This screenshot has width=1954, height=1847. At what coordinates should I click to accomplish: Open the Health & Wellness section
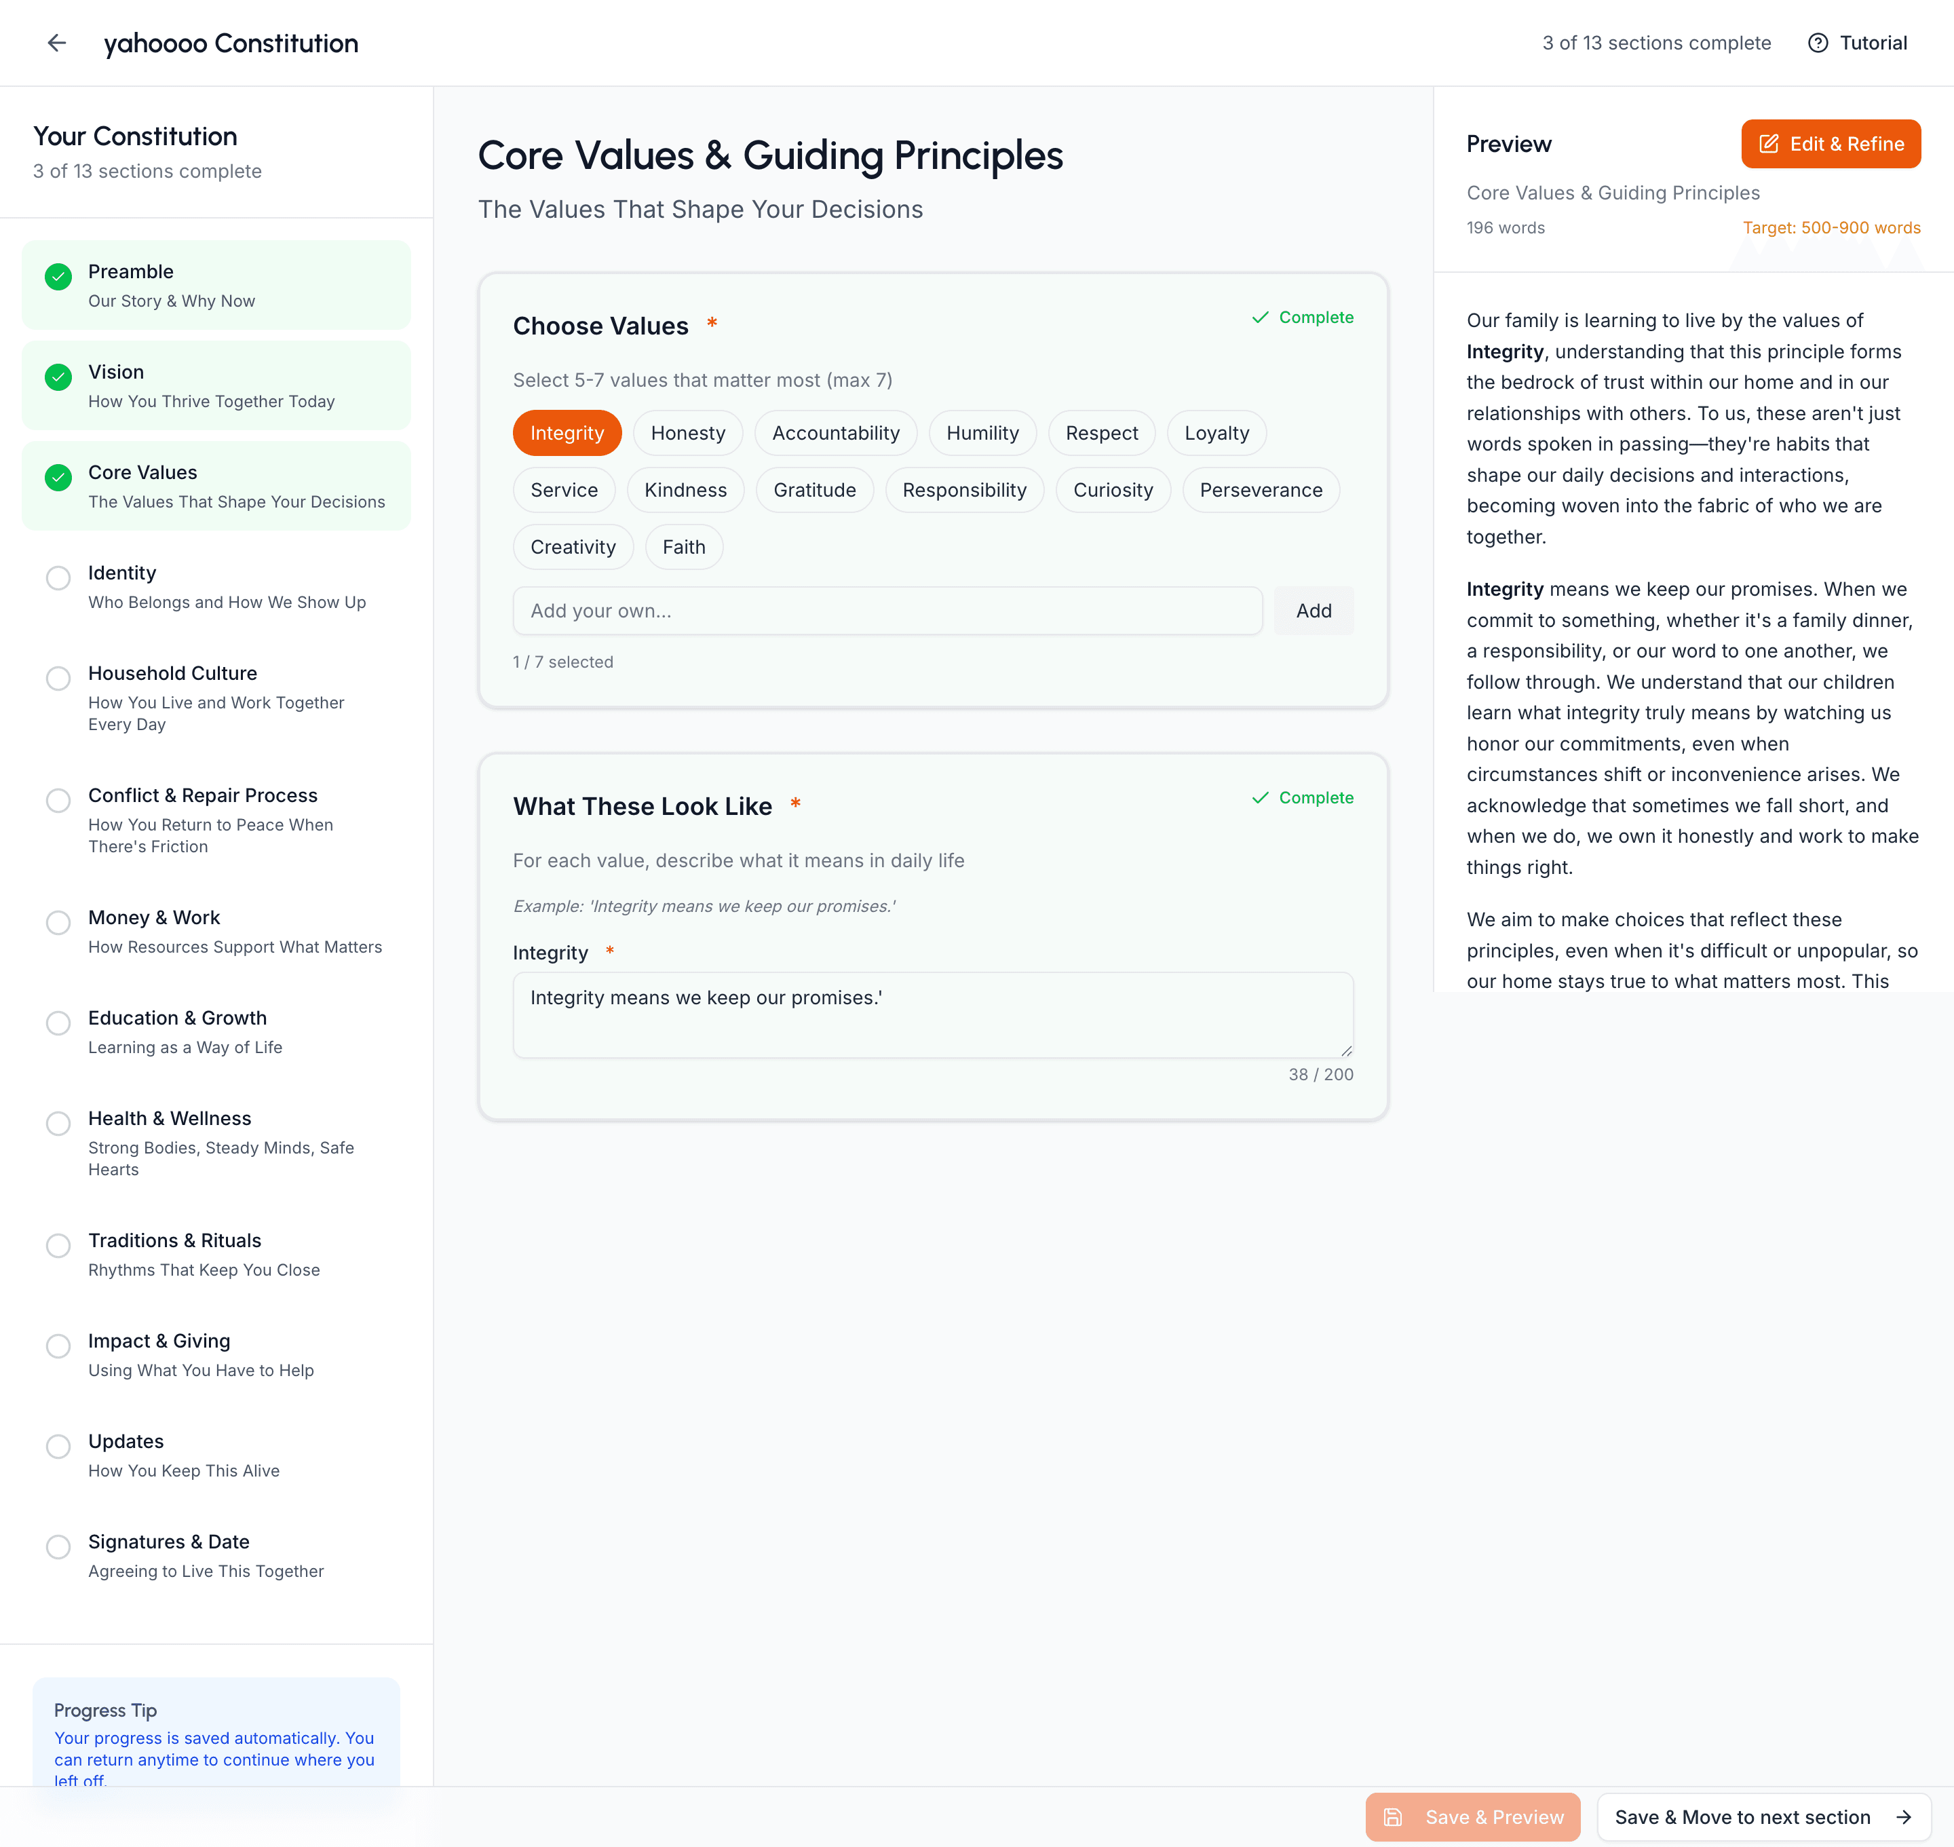(216, 1142)
